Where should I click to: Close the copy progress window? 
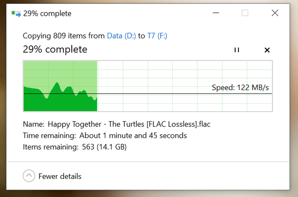[275, 13]
